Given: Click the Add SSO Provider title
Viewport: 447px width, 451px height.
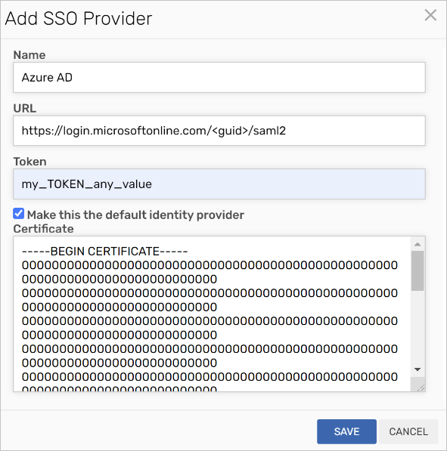Looking at the screenshot, I should [x=79, y=18].
